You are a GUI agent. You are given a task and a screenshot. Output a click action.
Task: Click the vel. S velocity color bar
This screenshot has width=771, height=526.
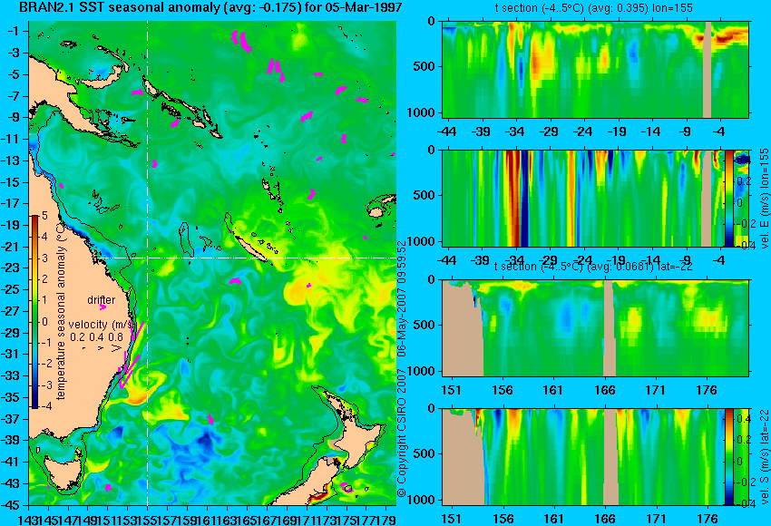[x=728, y=457]
